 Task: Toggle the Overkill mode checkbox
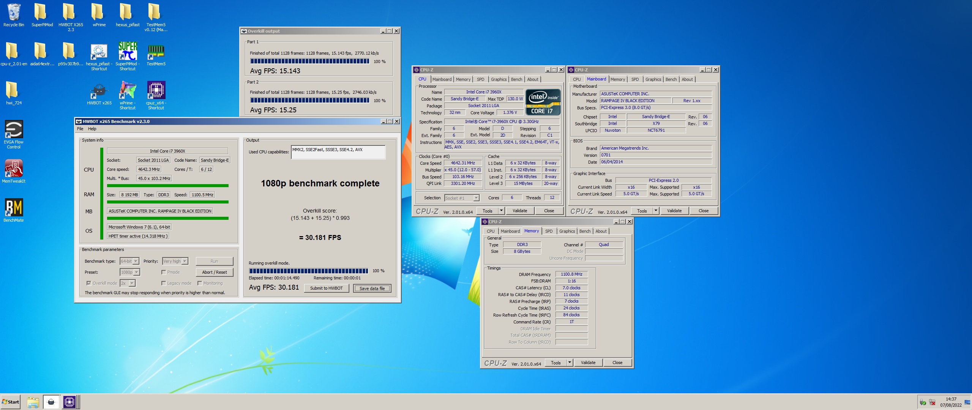pyautogui.click(x=88, y=283)
